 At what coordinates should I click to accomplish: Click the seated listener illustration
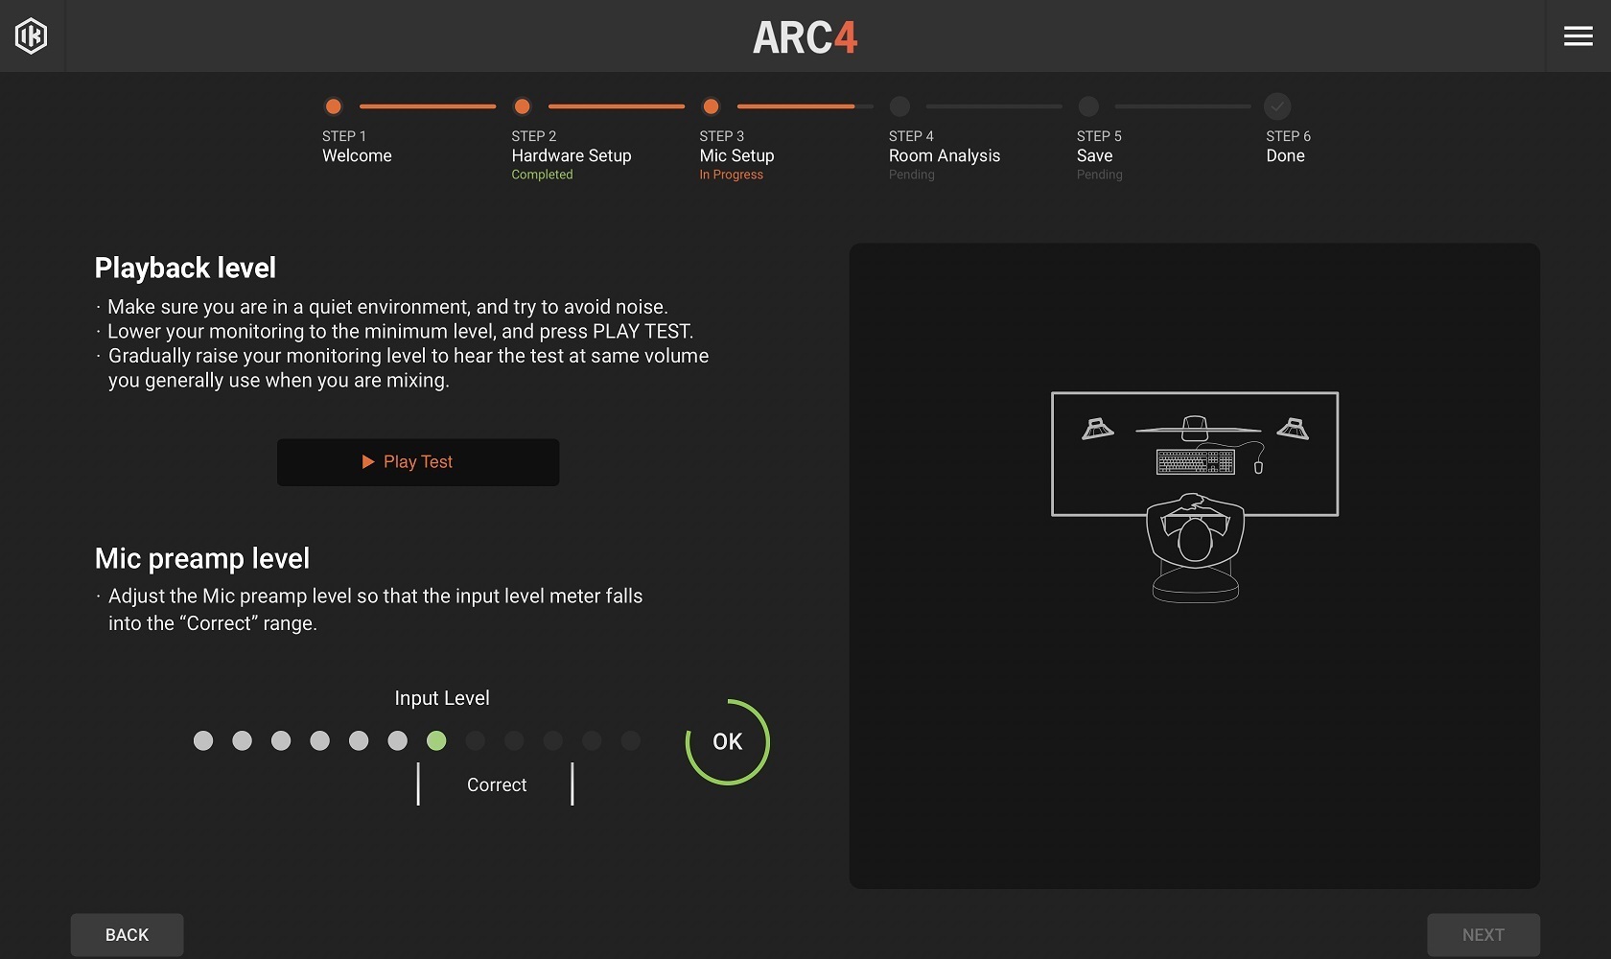pos(1196,548)
